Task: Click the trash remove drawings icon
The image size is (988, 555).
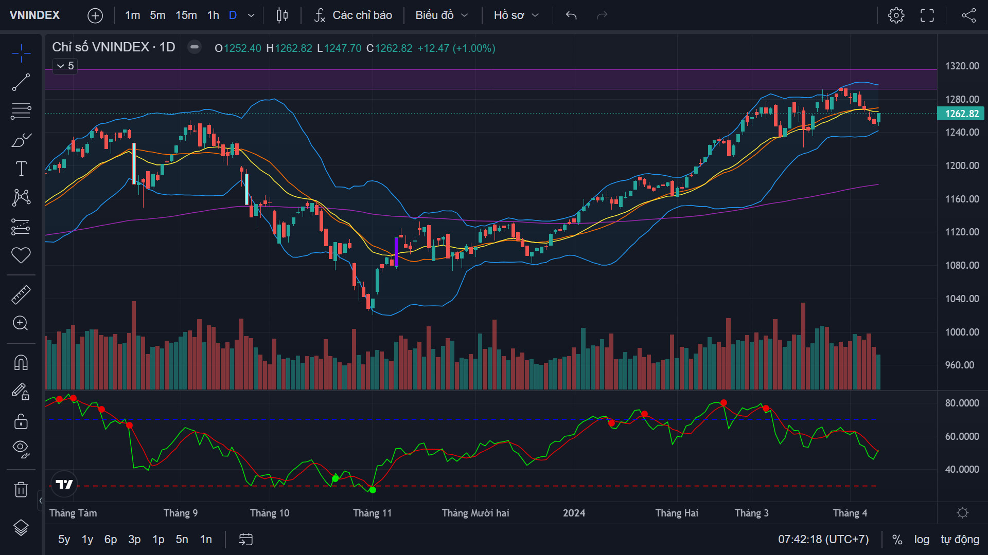Action: click(21, 489)
